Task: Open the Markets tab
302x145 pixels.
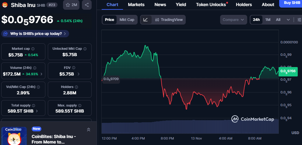Action: pos(136,5)
